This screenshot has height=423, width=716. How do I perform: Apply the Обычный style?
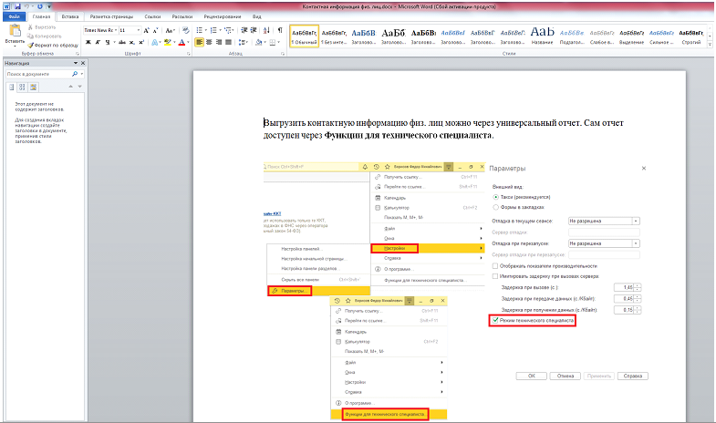[x=304, y=36]
